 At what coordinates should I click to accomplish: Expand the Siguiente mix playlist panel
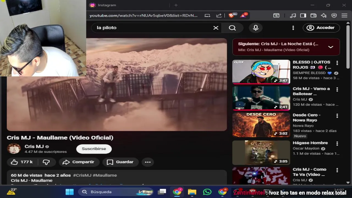coord(331,47)
